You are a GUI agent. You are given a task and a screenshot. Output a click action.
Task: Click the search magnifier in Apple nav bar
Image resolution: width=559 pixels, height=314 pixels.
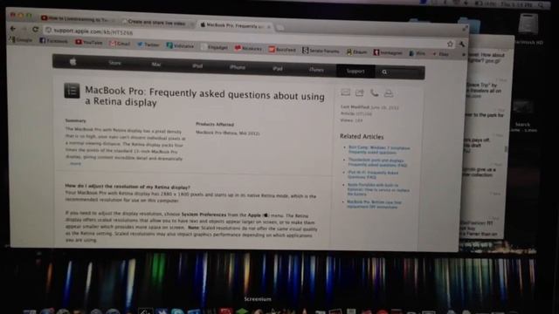[x=384, y=72]
